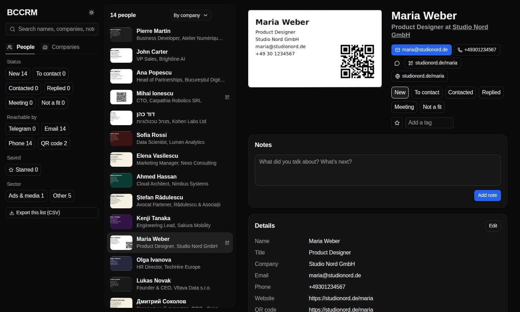Image resolution: width=520 pixels, height=312 pixels.
Task: Switch to the People tab
Action: 21,47
